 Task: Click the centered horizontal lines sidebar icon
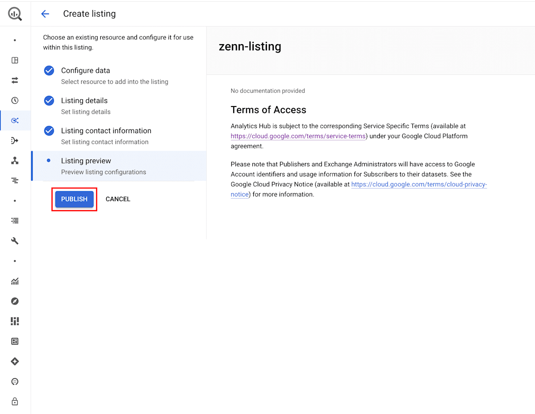pos(15,180)
